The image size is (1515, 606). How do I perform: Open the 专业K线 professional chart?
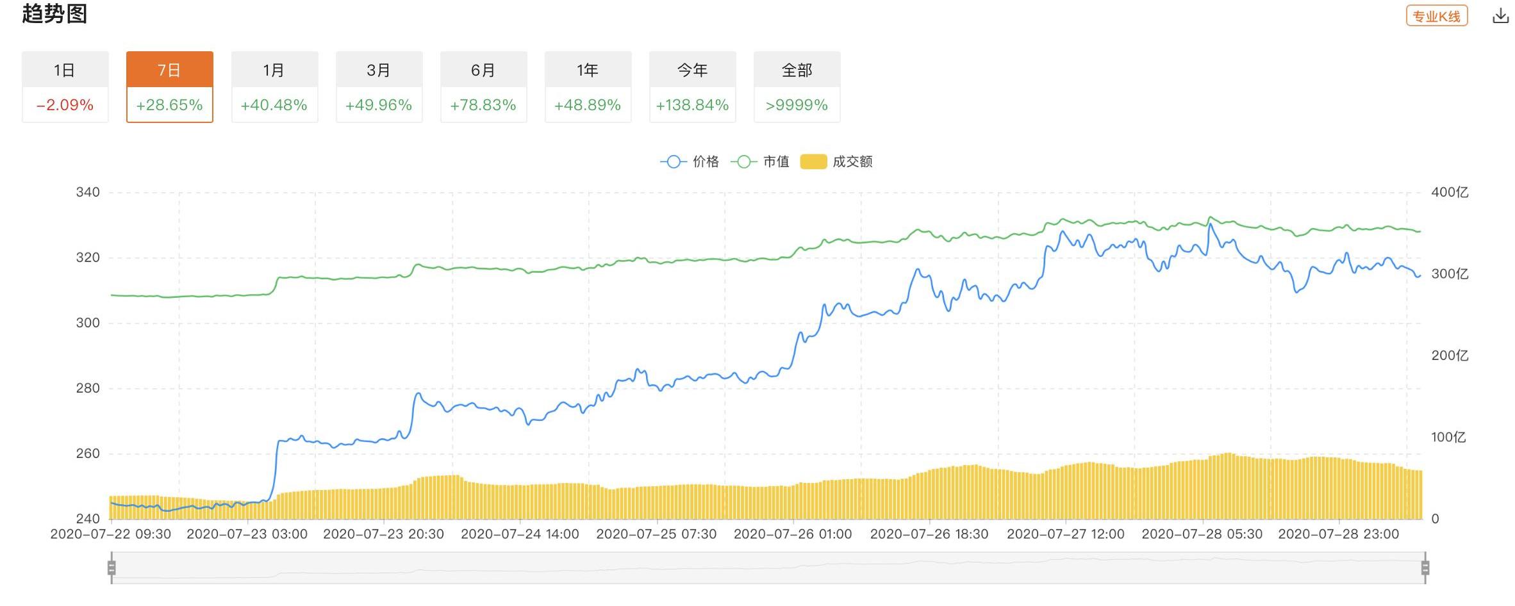[x=1436, y=16]
